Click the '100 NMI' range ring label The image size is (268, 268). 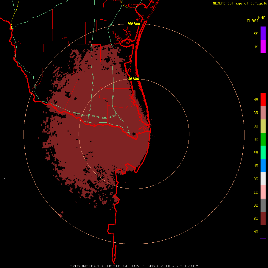[x=134, y=24]
